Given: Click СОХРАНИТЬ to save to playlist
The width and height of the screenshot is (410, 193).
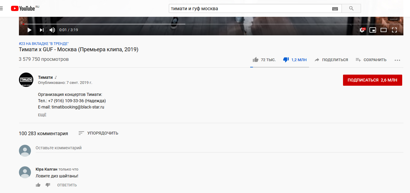Looking at the screenshot, I should [x=371, y=60].
